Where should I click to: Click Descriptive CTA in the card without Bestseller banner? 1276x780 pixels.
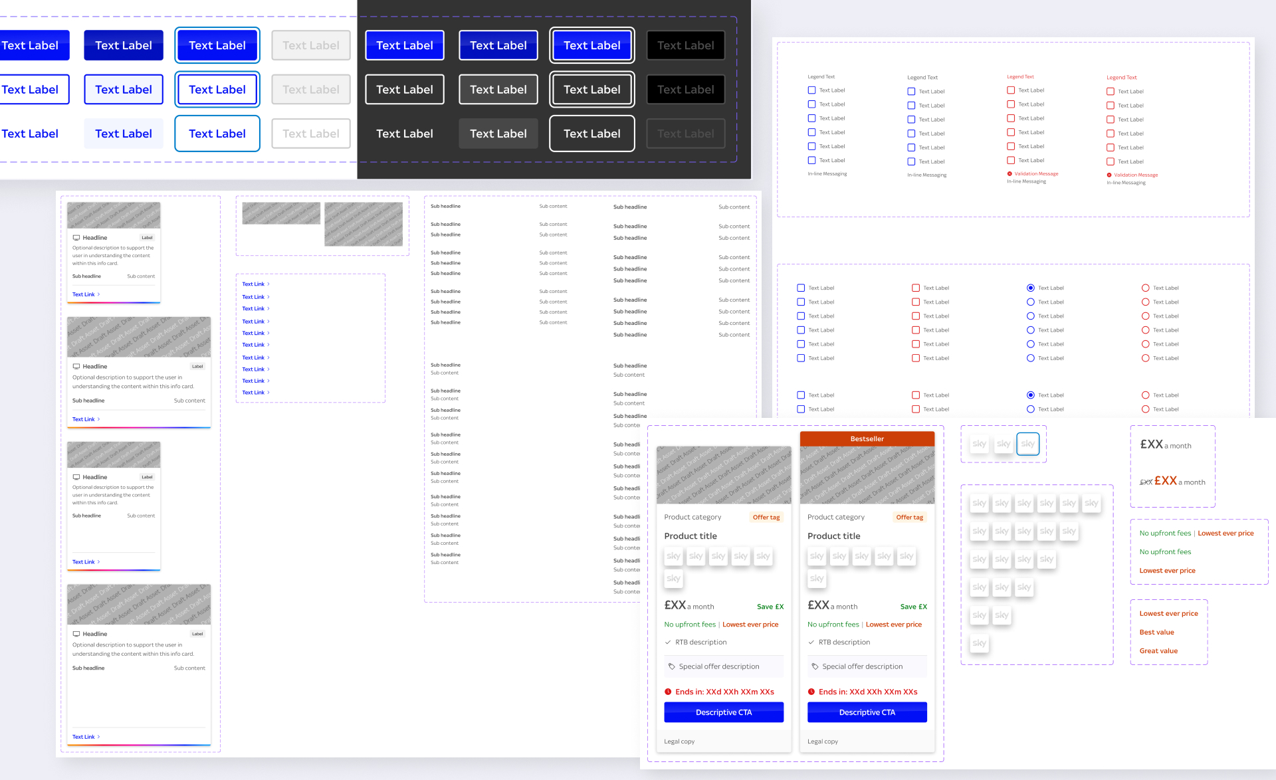pos(724,712)
